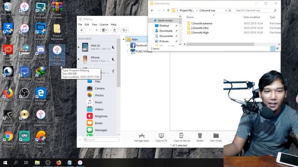This screenshot has width=298, height=167.
Task: Click Copy to Device in iMazing
Action: coord(182,138)
